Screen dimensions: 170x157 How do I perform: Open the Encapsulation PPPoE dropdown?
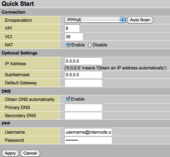(x=95, y=20)
